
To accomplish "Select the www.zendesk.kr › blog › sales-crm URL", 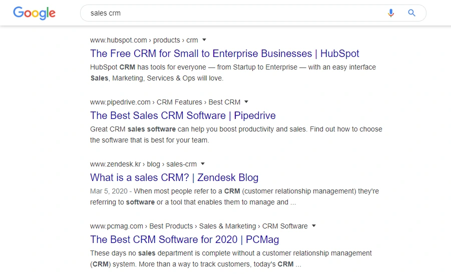I will click(143, 164).
